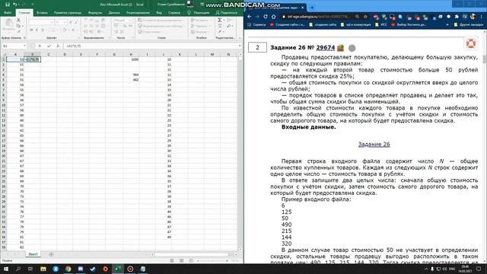Viewport: 487px width, 274px height.
Task: Open the 'создание сайта' bookmark folder
Action: click(x=323, y=24)
